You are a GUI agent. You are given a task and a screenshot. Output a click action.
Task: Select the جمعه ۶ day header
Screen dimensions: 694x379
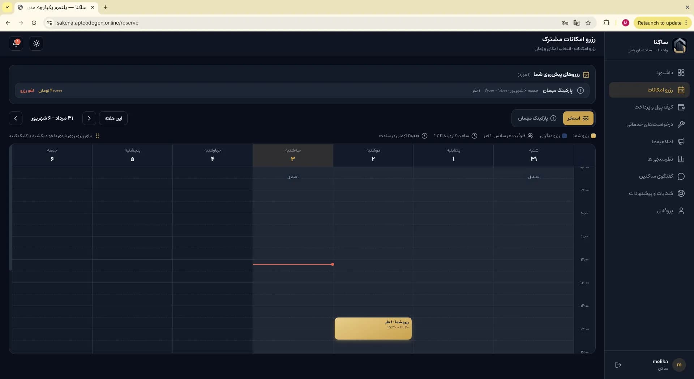52,155
